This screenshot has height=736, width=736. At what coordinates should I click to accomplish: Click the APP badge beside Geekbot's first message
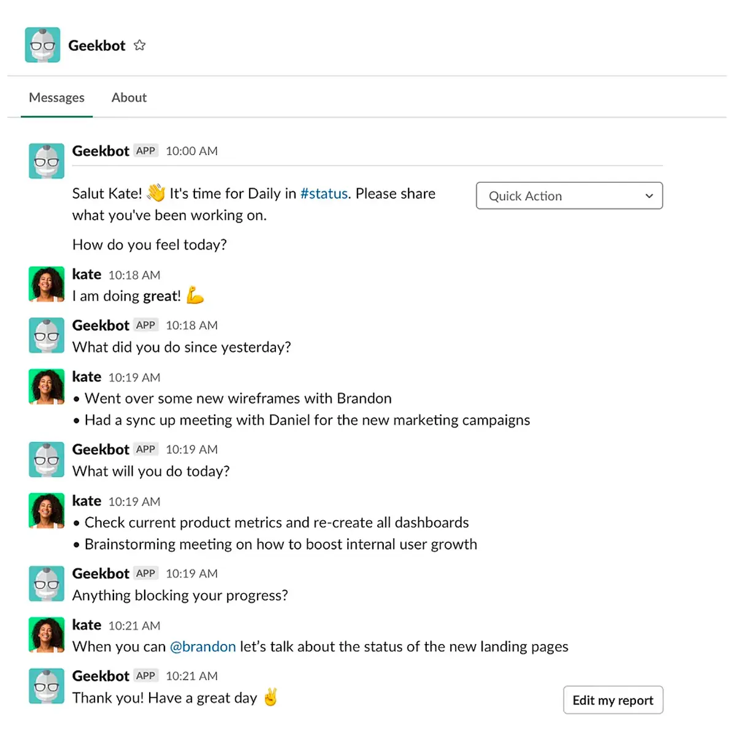tap(145, 150)
